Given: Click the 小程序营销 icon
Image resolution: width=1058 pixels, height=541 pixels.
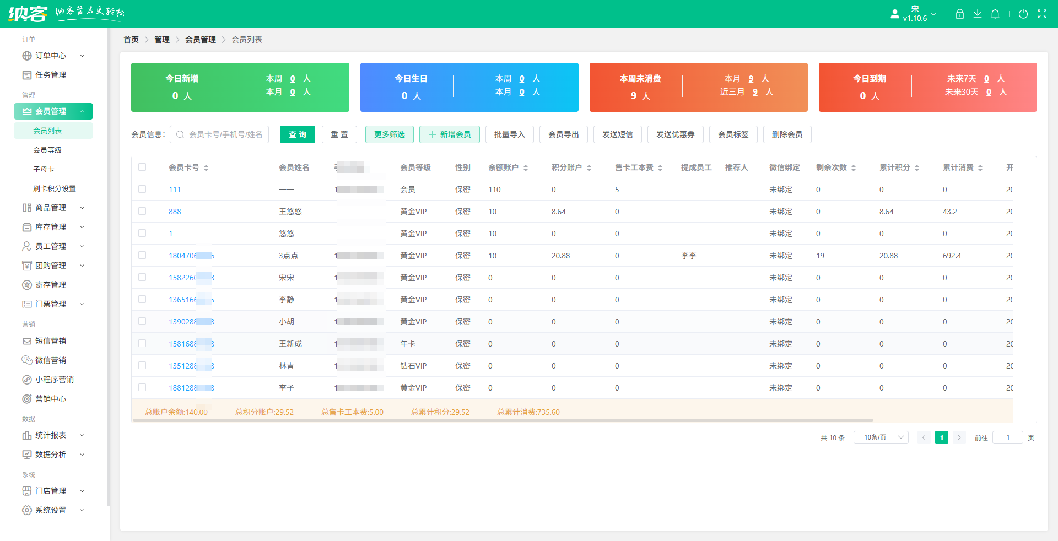Looking at the screenshot, I should (27, 380).
